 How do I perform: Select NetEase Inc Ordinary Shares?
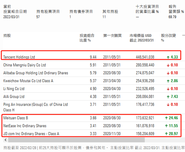(25, 126)
